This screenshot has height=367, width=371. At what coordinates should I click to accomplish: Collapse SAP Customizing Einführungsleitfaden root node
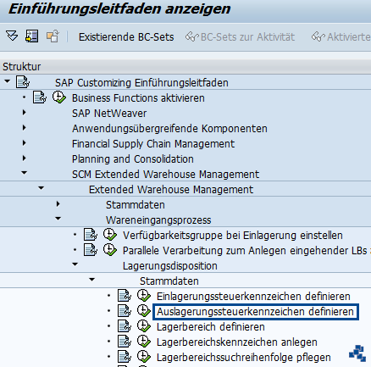[8, 81]
